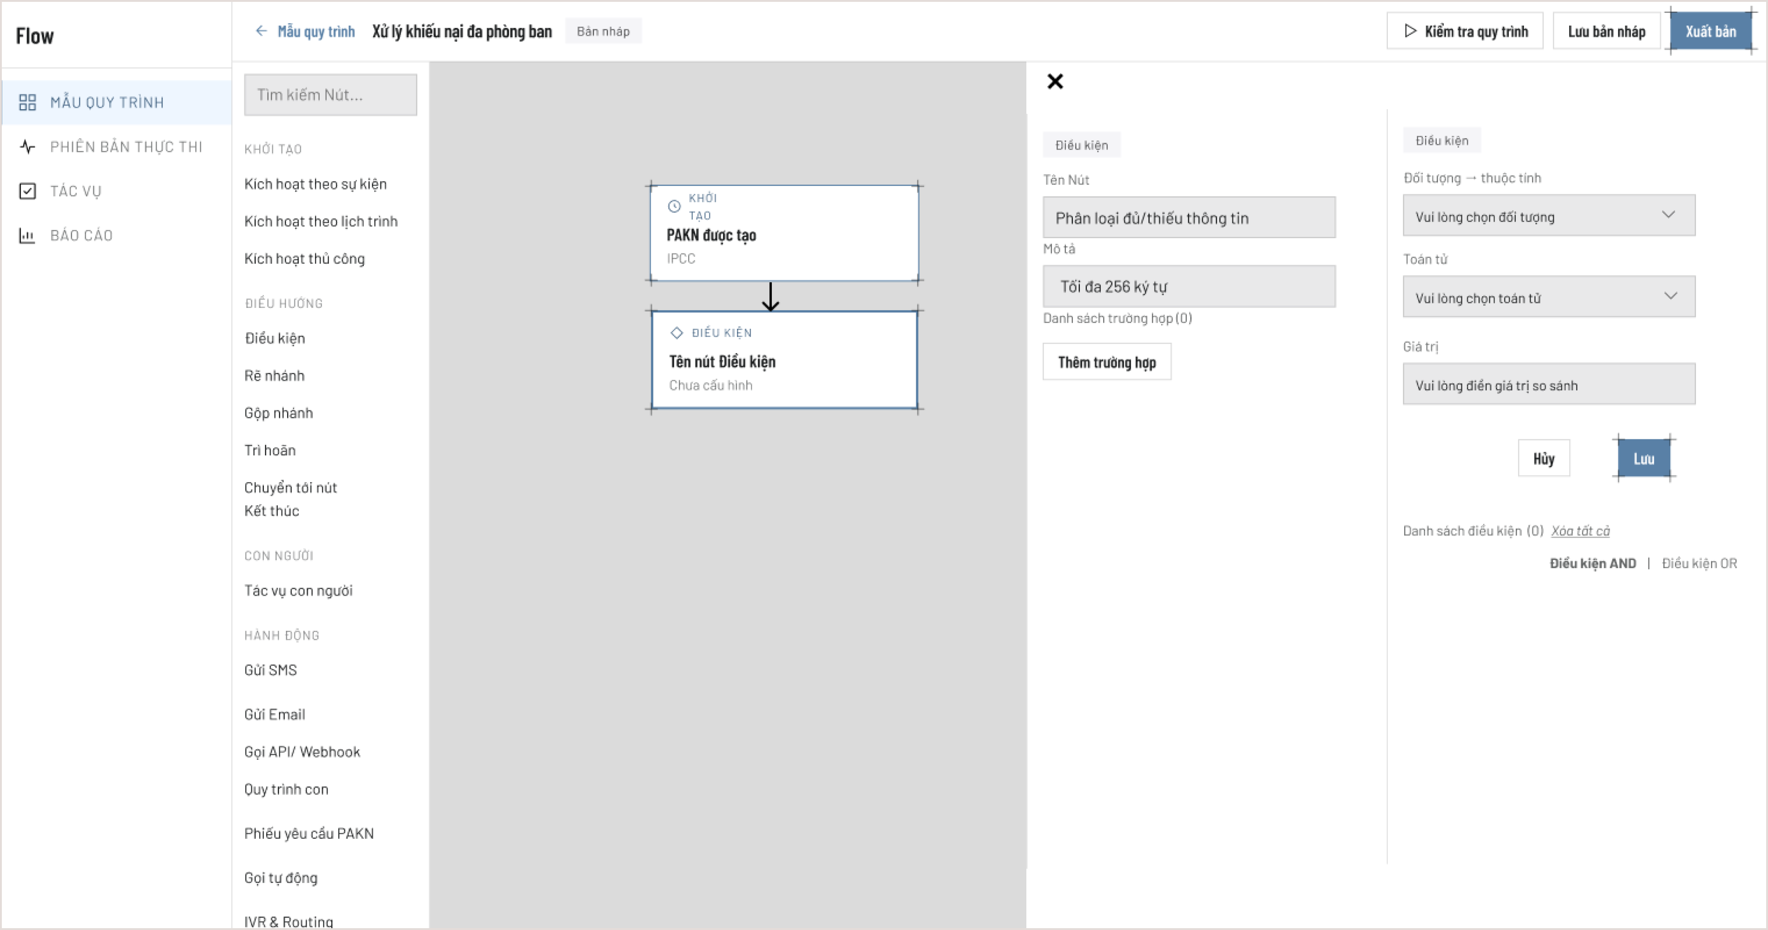The image size is (1768, 930).
Task: Click the Xuất bản button
Action: click(1710, 31)
